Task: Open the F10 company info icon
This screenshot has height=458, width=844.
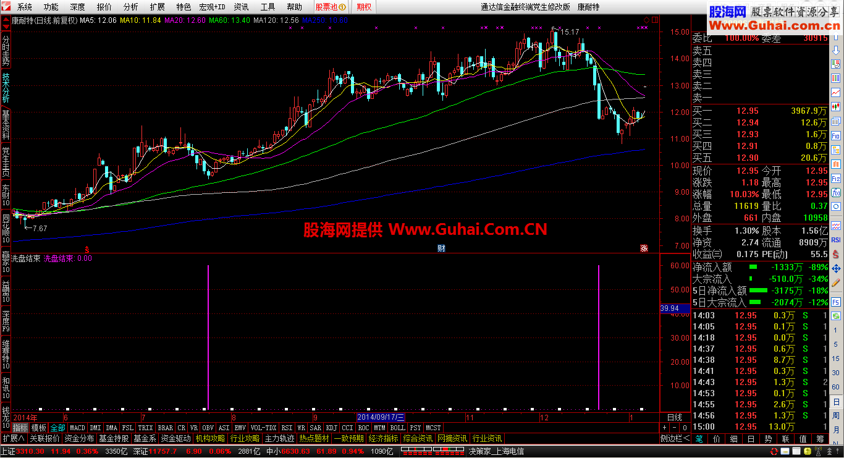Action: click(836, 135)
